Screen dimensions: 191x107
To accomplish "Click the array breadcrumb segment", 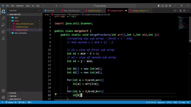I will pyautogui.click(x=47, y=15).
